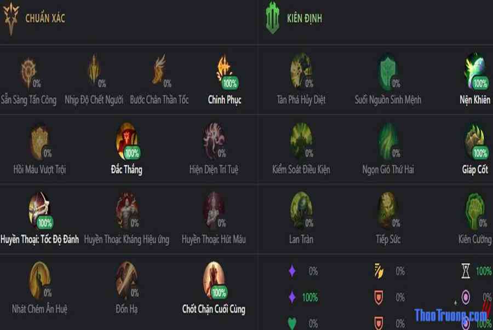This screenshot has width=493, height=330.
Task: Select the Chinh Phục keystone rune icon
Action: 224,70
